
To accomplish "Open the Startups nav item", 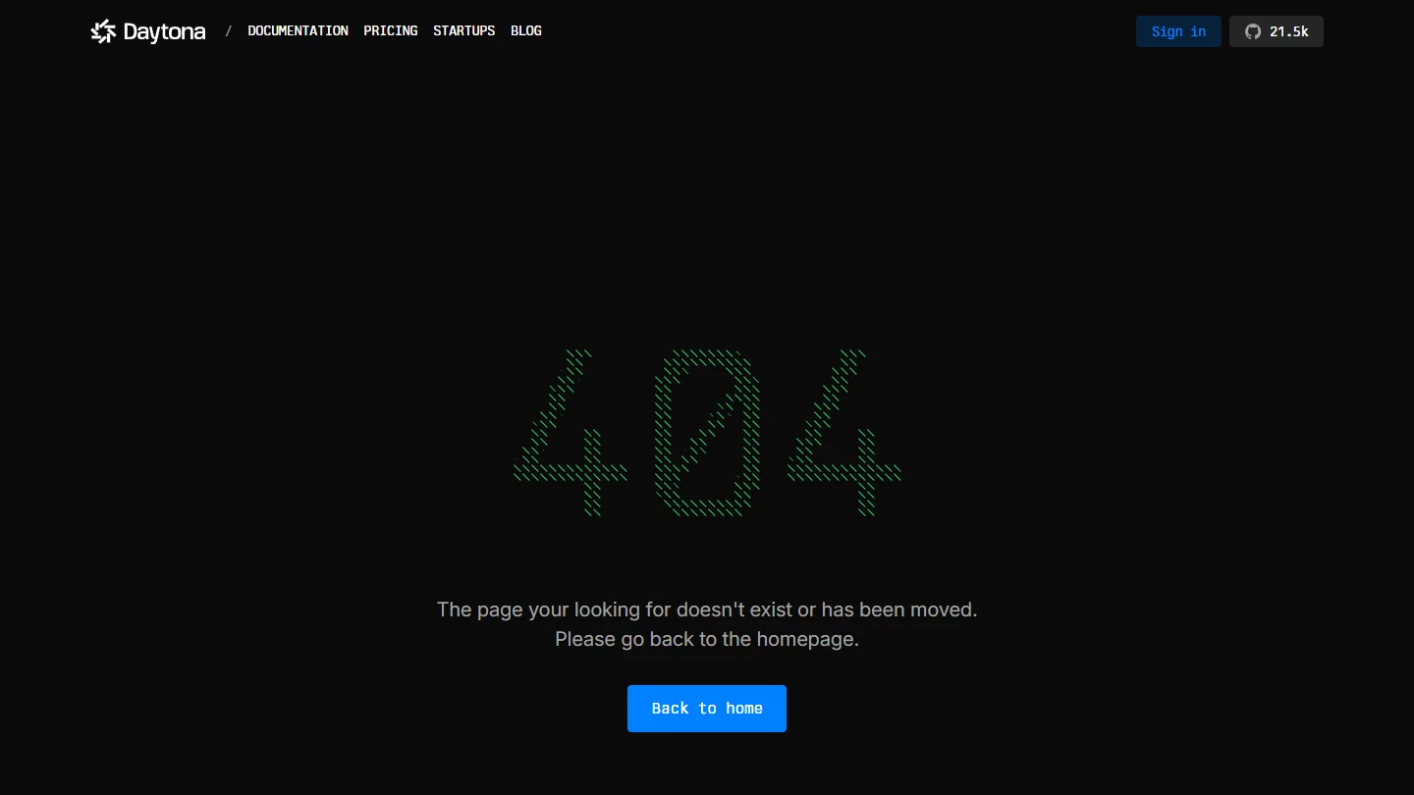I will (463, 31).
